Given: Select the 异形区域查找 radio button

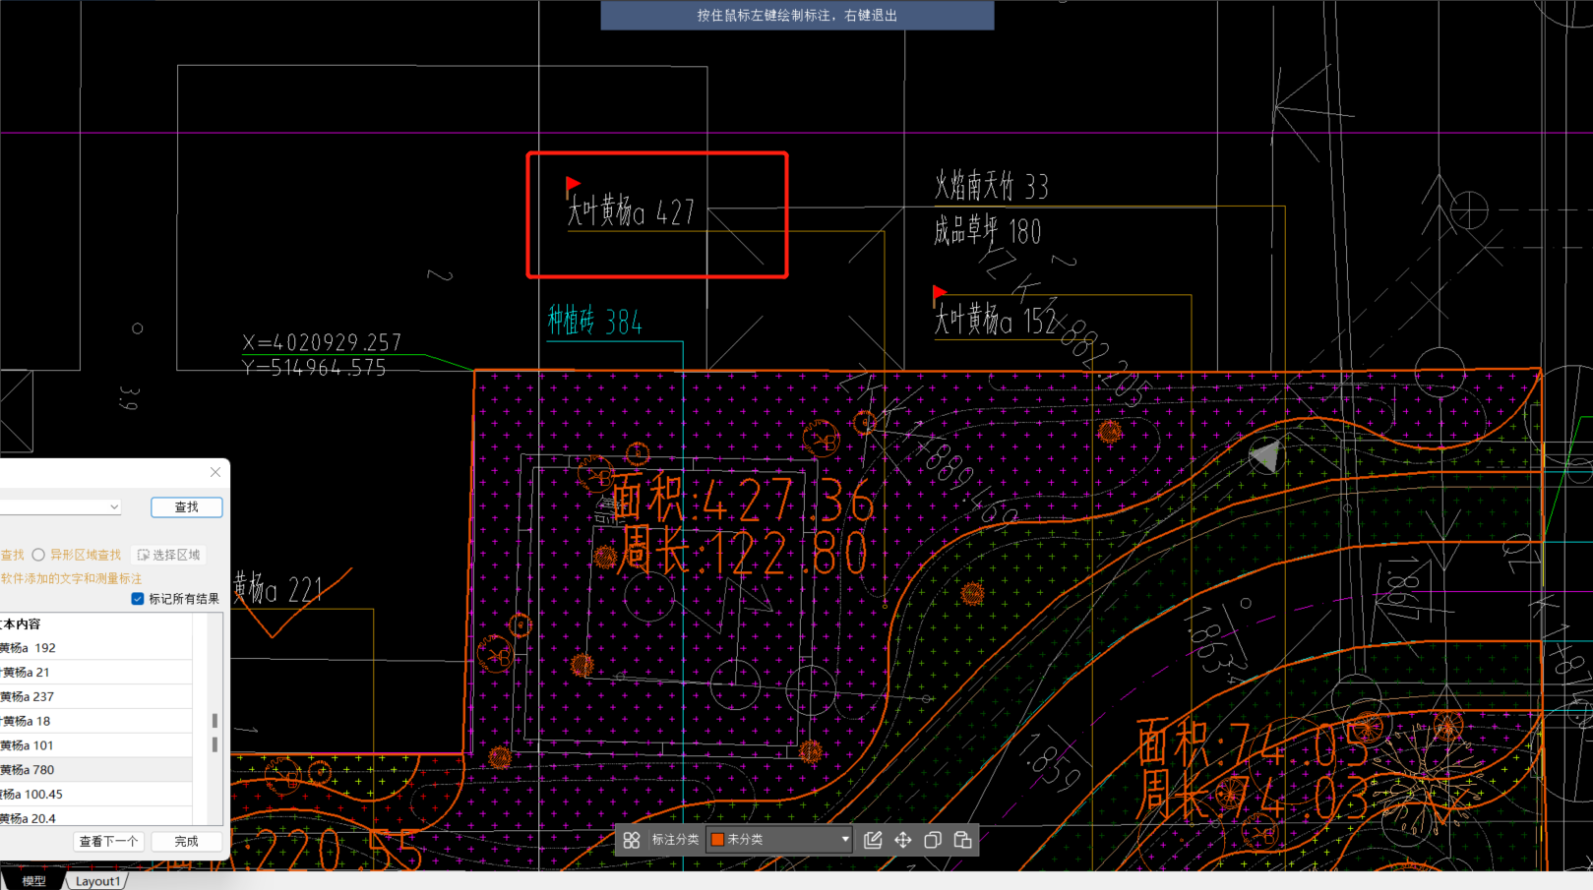Looking at the screenshot, I should [x=36, y=554].
